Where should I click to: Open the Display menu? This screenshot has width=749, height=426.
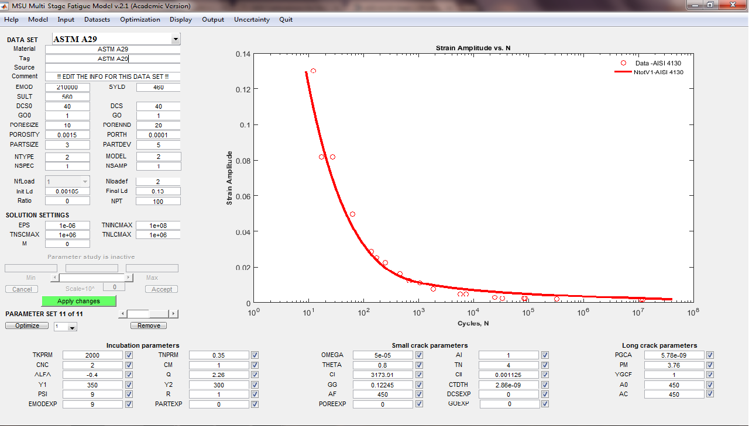(x=180, y=19)
